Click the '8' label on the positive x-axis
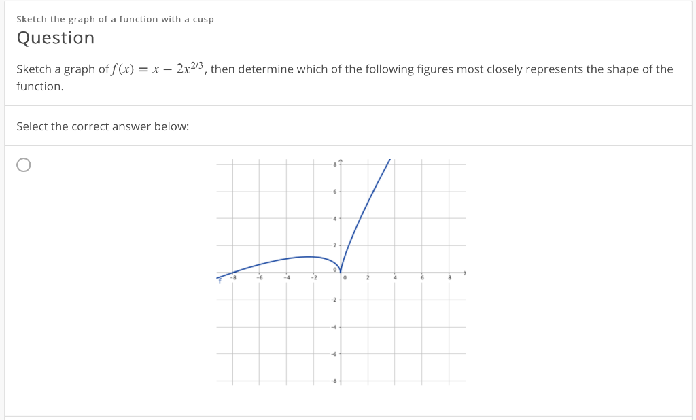Viewport: 696px width, 420px height. [449, 277]
